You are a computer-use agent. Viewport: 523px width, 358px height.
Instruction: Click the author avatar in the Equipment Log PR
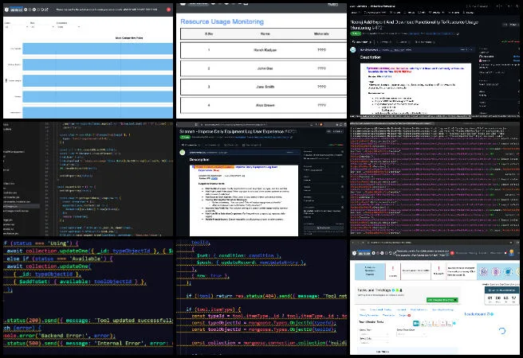click(x=183, y=153)
